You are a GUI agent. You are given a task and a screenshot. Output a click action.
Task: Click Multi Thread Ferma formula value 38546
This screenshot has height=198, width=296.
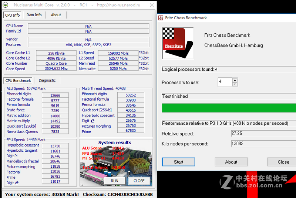click(131, 105)
